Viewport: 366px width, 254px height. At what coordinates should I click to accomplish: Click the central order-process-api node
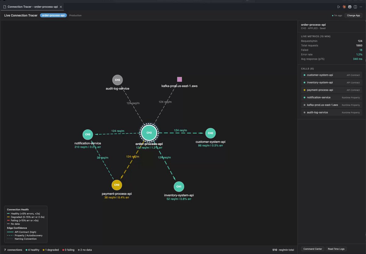[x=149, y=133]
